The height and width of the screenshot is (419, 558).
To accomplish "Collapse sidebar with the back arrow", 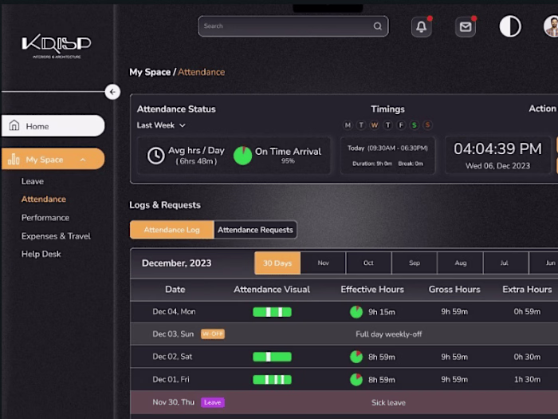I will click(112, 92).
